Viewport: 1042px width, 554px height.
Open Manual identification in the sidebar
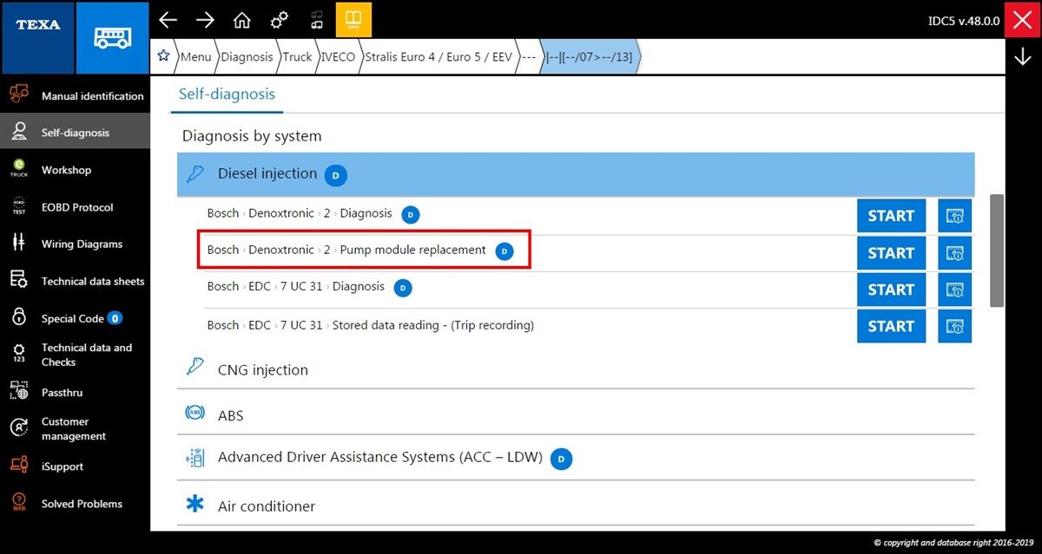click(x=75, y=96)
